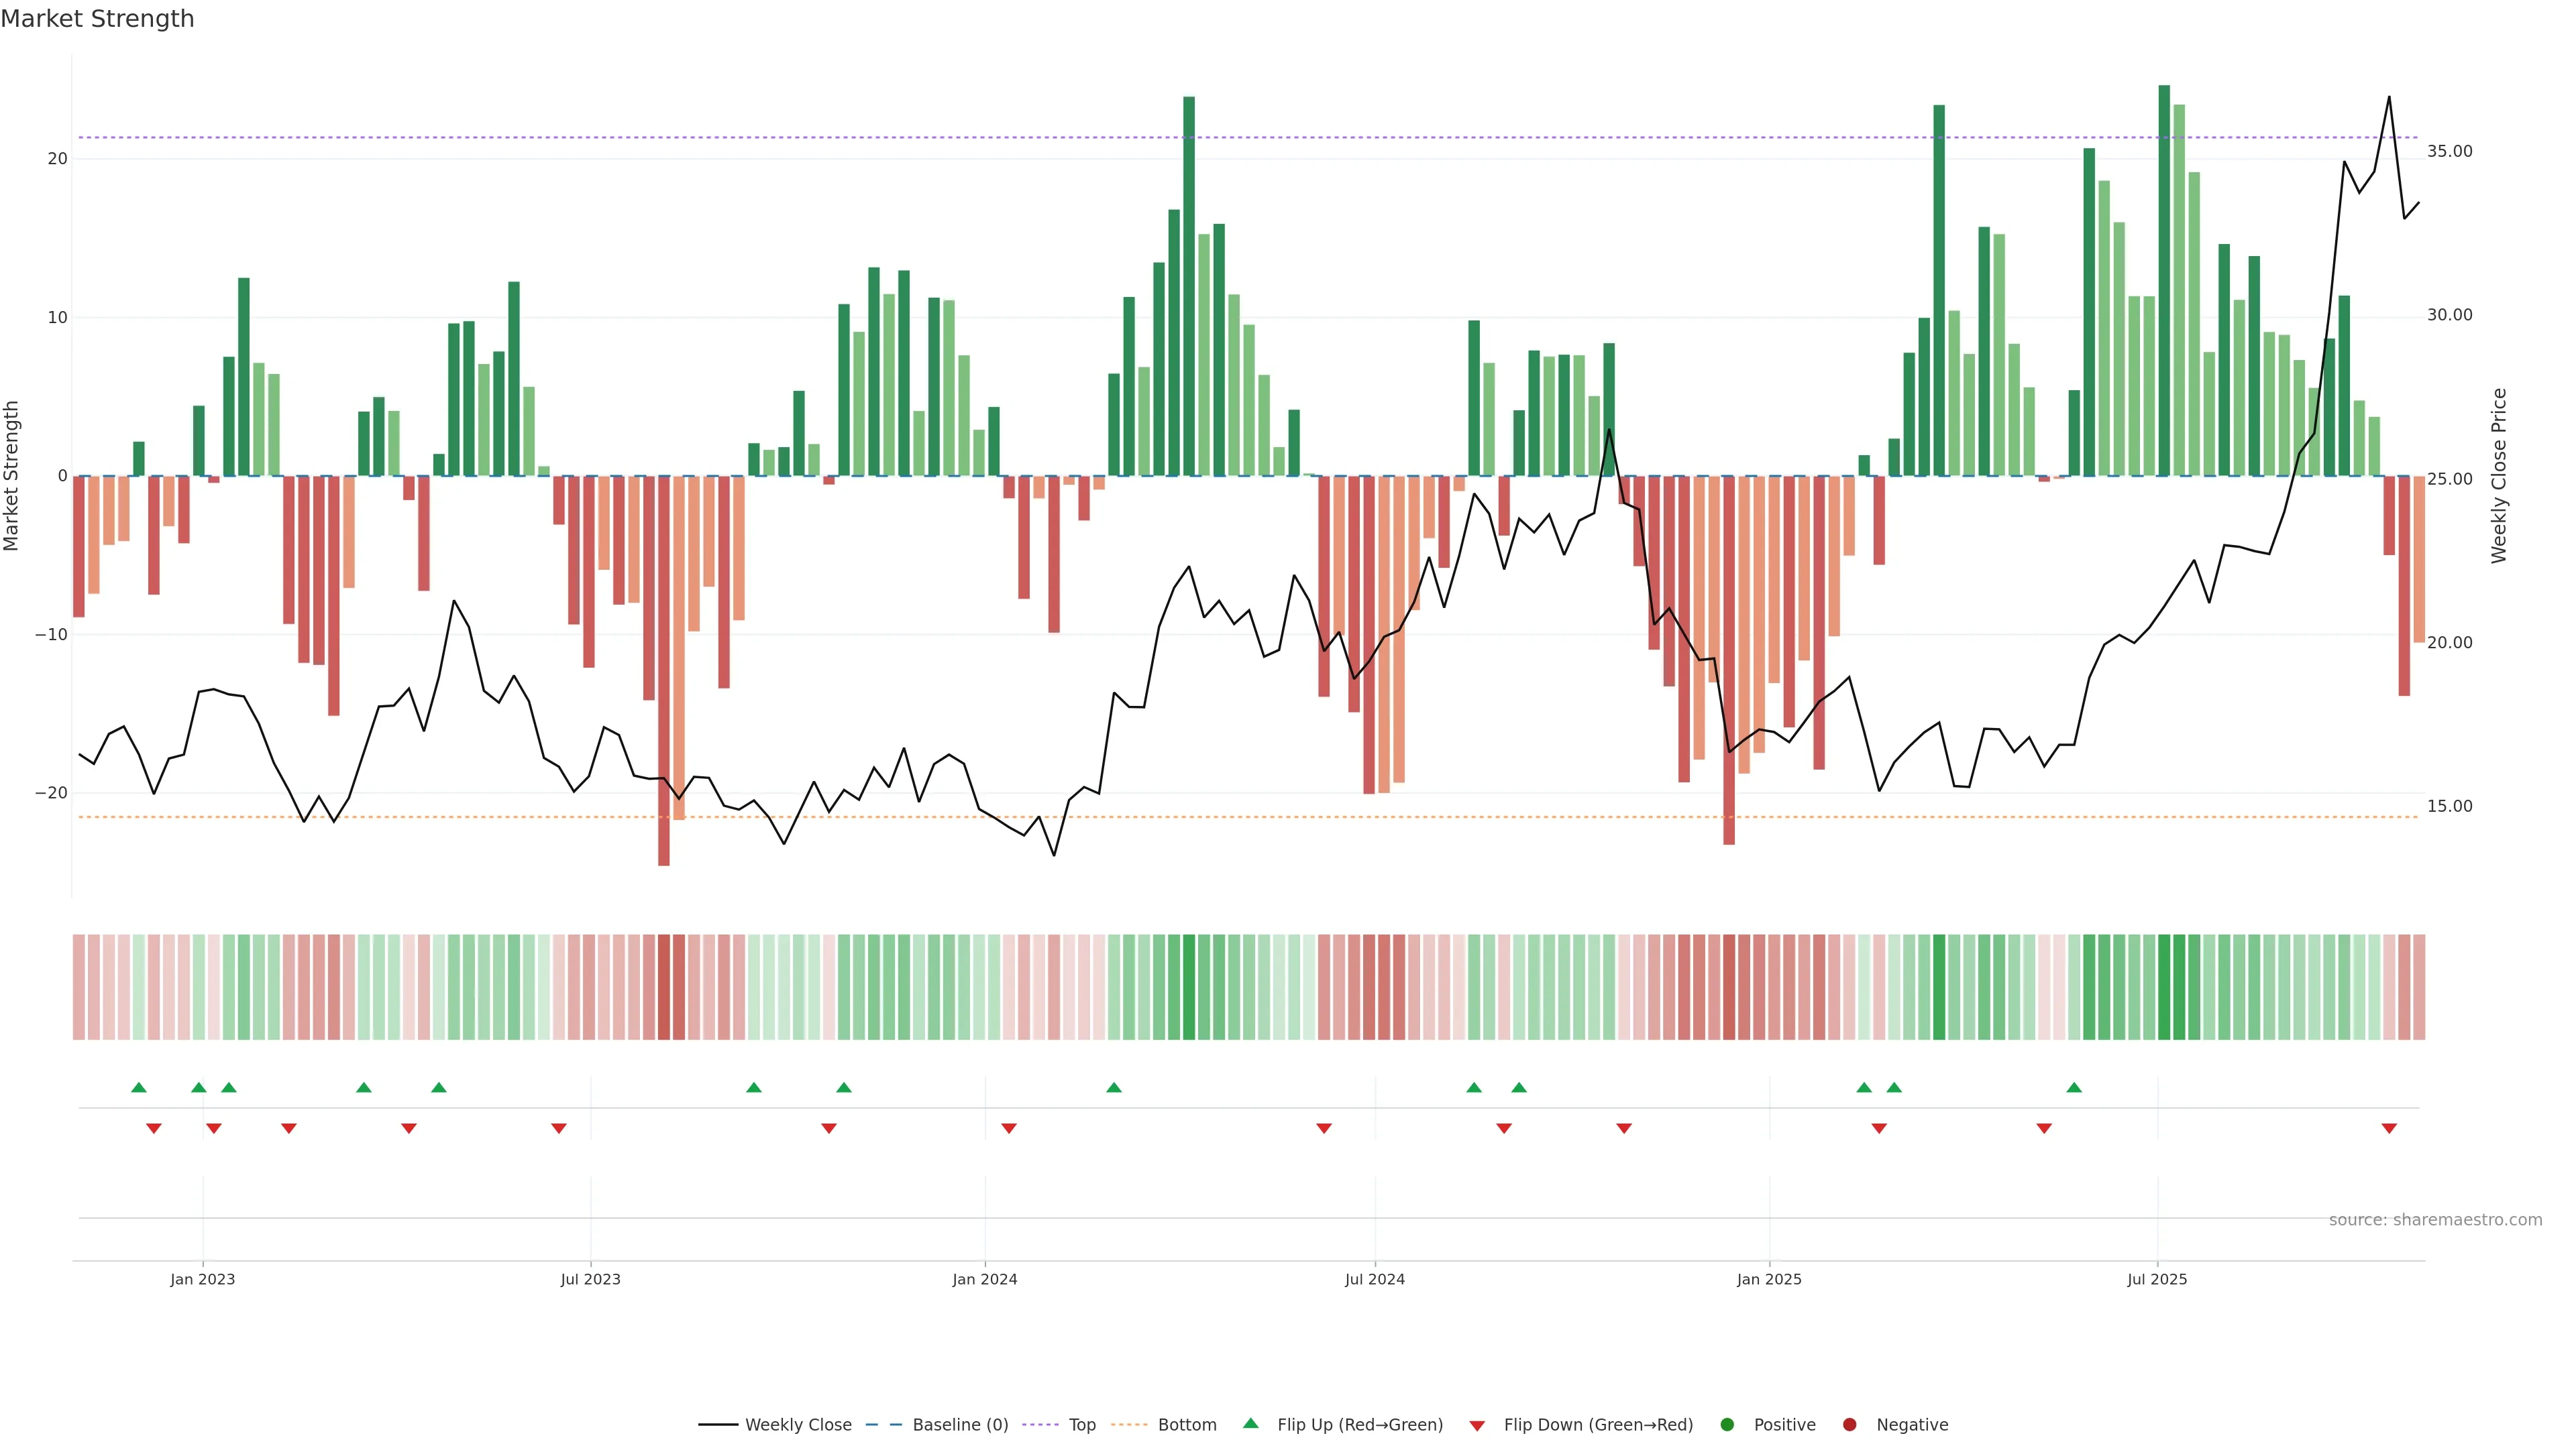The width and height of the screenshot is (2576, 1448).
Task: Click the Jan 2024 x-axis label
Action: [x=985, y=1279]
